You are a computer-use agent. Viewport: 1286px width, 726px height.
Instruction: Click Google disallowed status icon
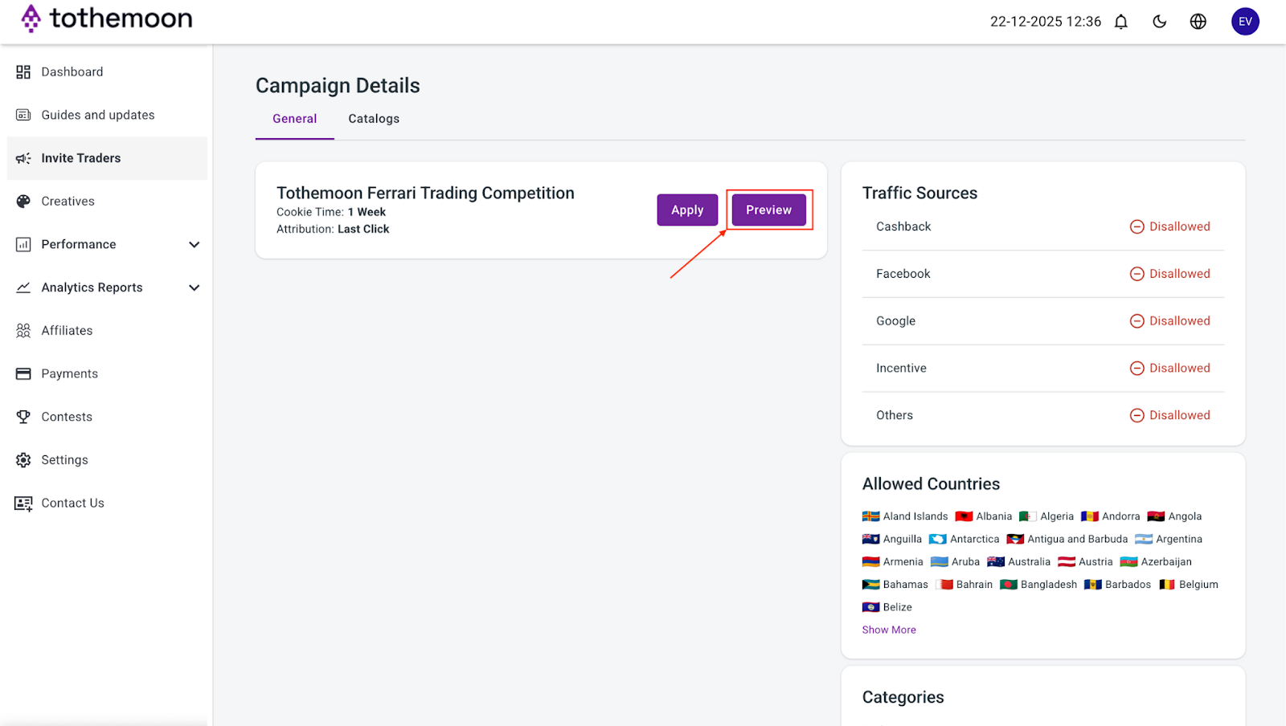tap(1137, 321)
